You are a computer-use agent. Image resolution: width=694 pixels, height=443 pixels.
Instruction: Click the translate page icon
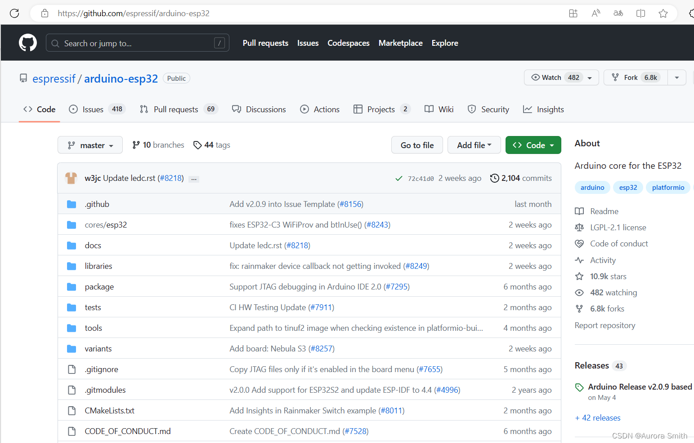point(618,13)
